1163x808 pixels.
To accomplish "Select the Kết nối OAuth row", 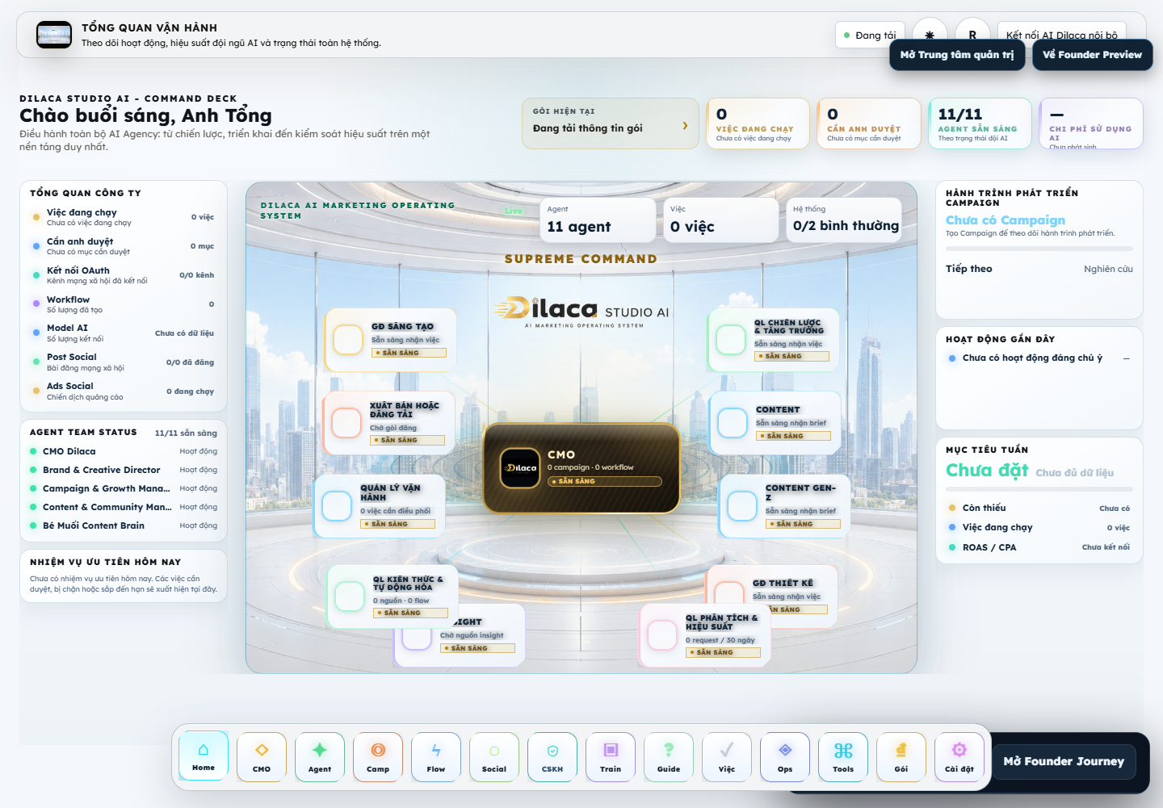I will pyautogui.click(x=123, y=275).
